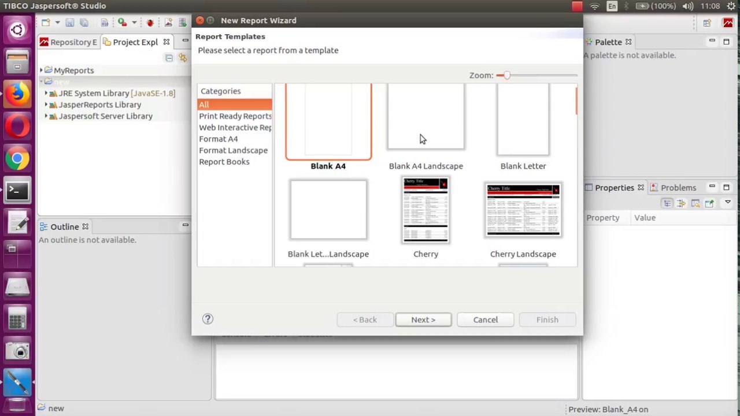Close the Project Explorer tab

166,42
